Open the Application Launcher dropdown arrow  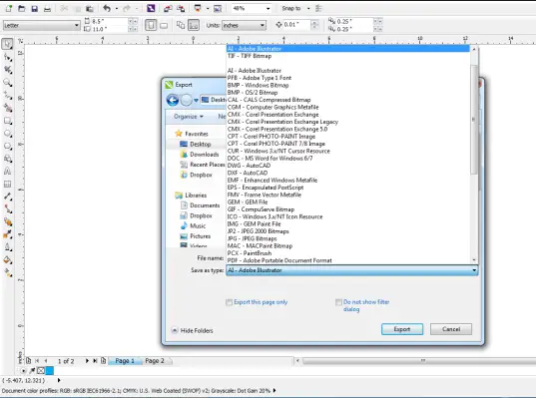coord(207,9)
